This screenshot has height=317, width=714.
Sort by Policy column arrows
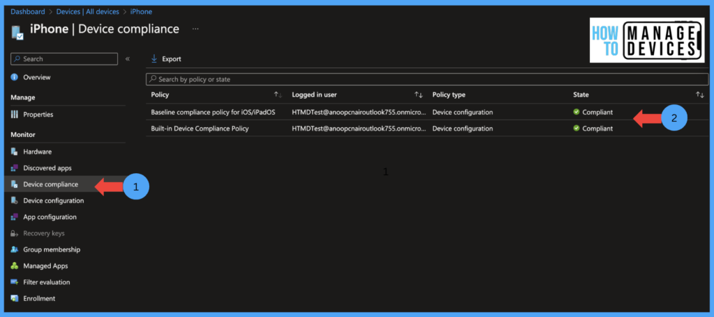pos(278,95)
